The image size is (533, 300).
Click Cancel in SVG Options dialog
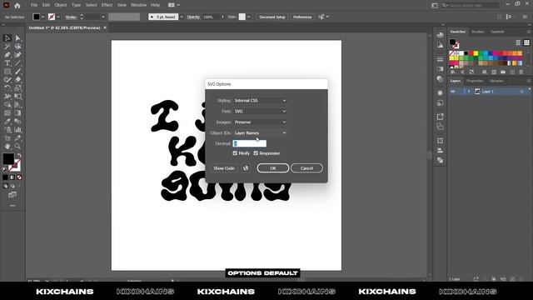coord(306,168)
